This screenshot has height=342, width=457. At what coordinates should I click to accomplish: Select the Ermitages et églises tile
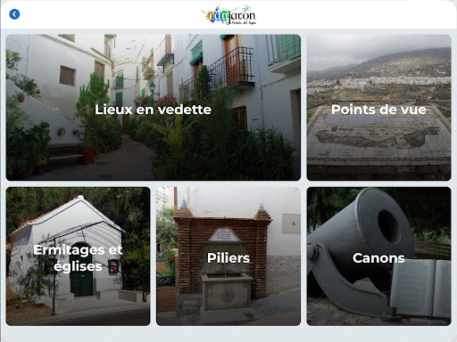[x=78, y=256]
